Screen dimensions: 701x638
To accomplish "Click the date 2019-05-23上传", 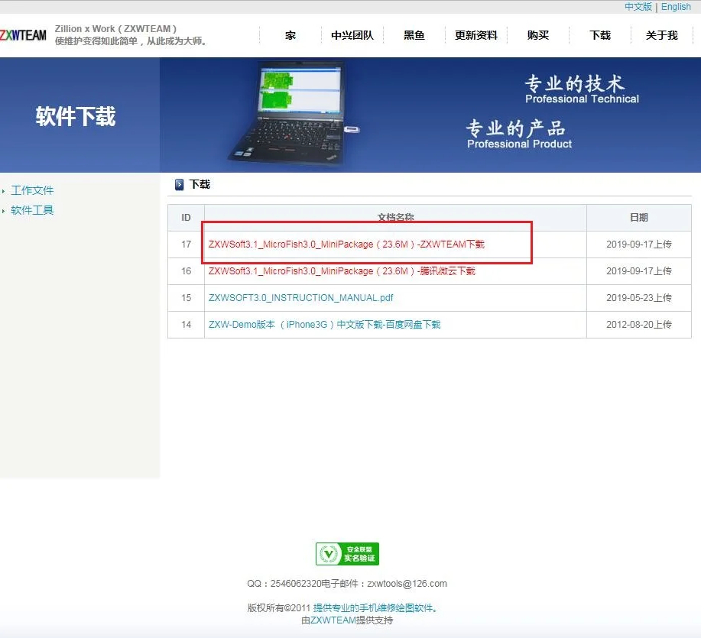I will [x=639, y=298].
